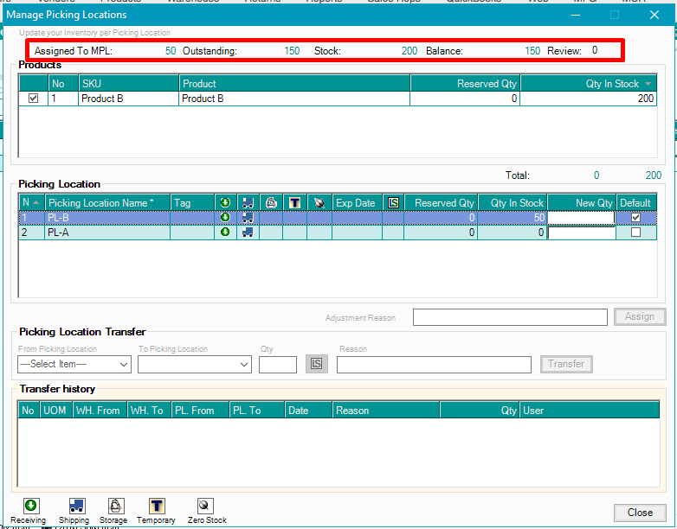Uncheck the Product B row checkbox
677x529 pixels.
click(x=34, y=99)
